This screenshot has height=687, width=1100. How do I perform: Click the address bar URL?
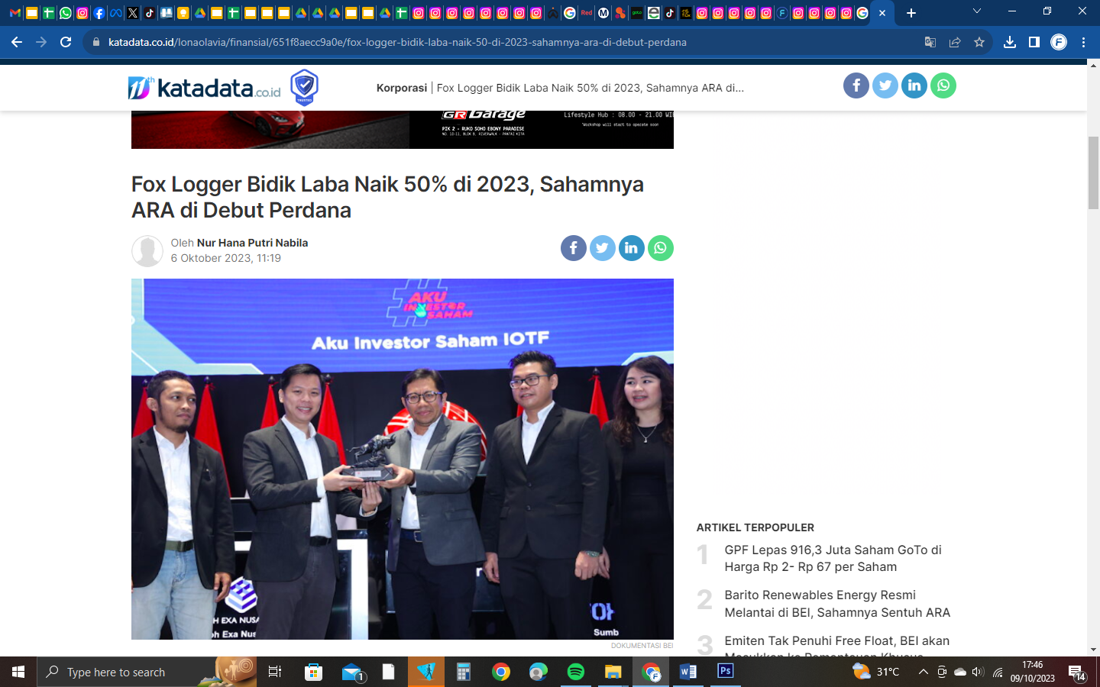397,43
